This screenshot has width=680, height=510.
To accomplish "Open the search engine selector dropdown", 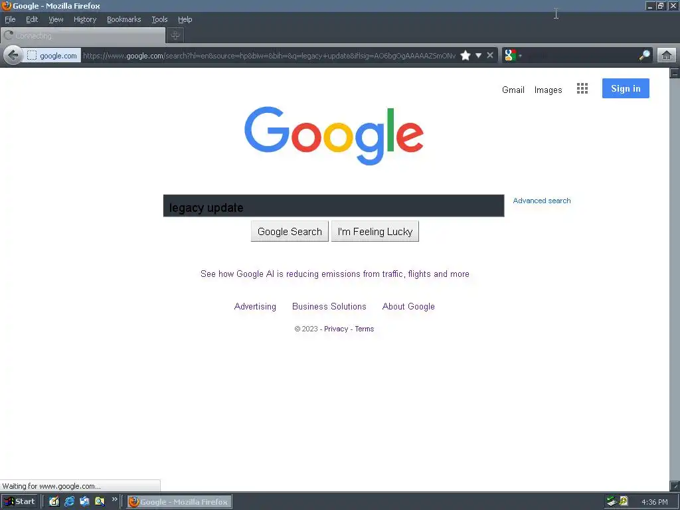I will point(513,56).
